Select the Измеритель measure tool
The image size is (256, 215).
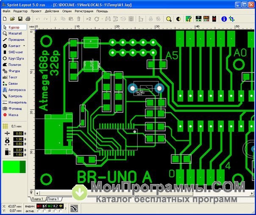14,102
